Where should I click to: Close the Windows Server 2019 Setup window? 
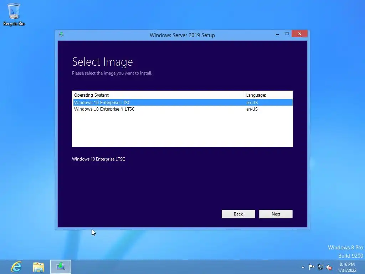click(299, 34)
